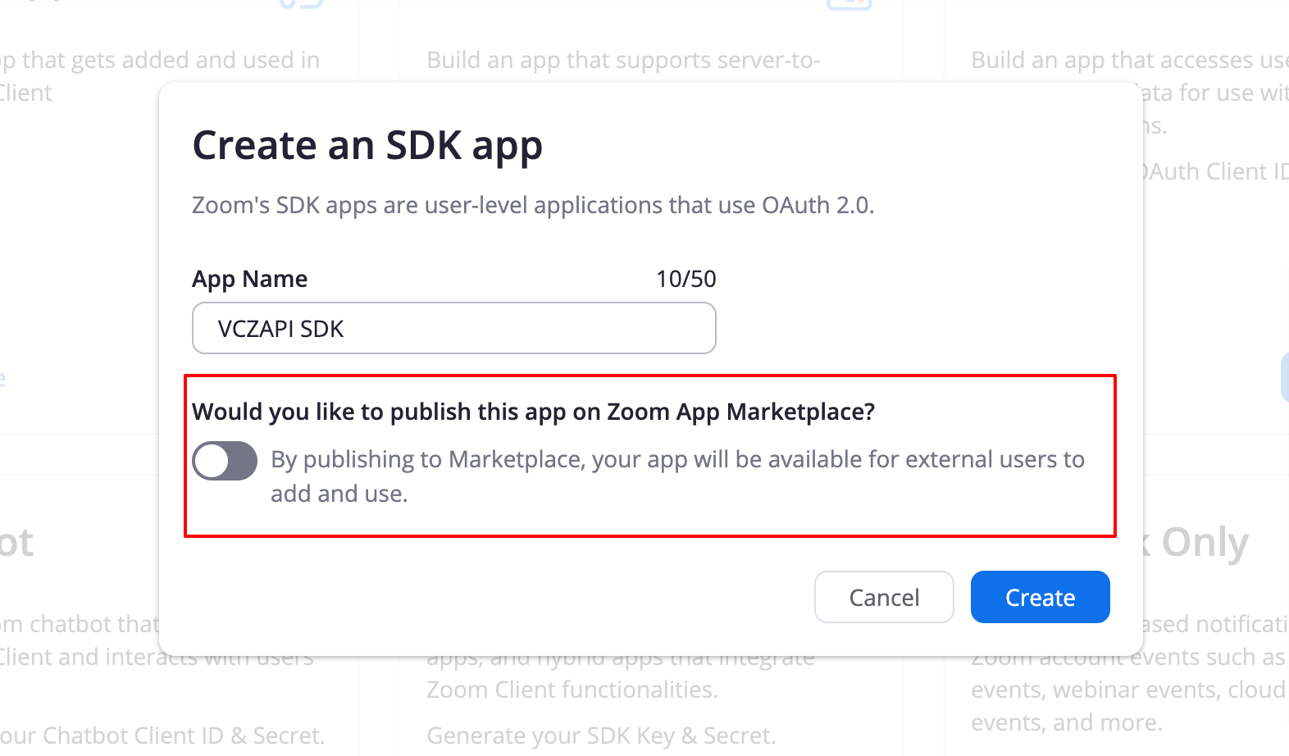
Task: Click the '10/50' character counter
Action: click(x=686, y=279)
